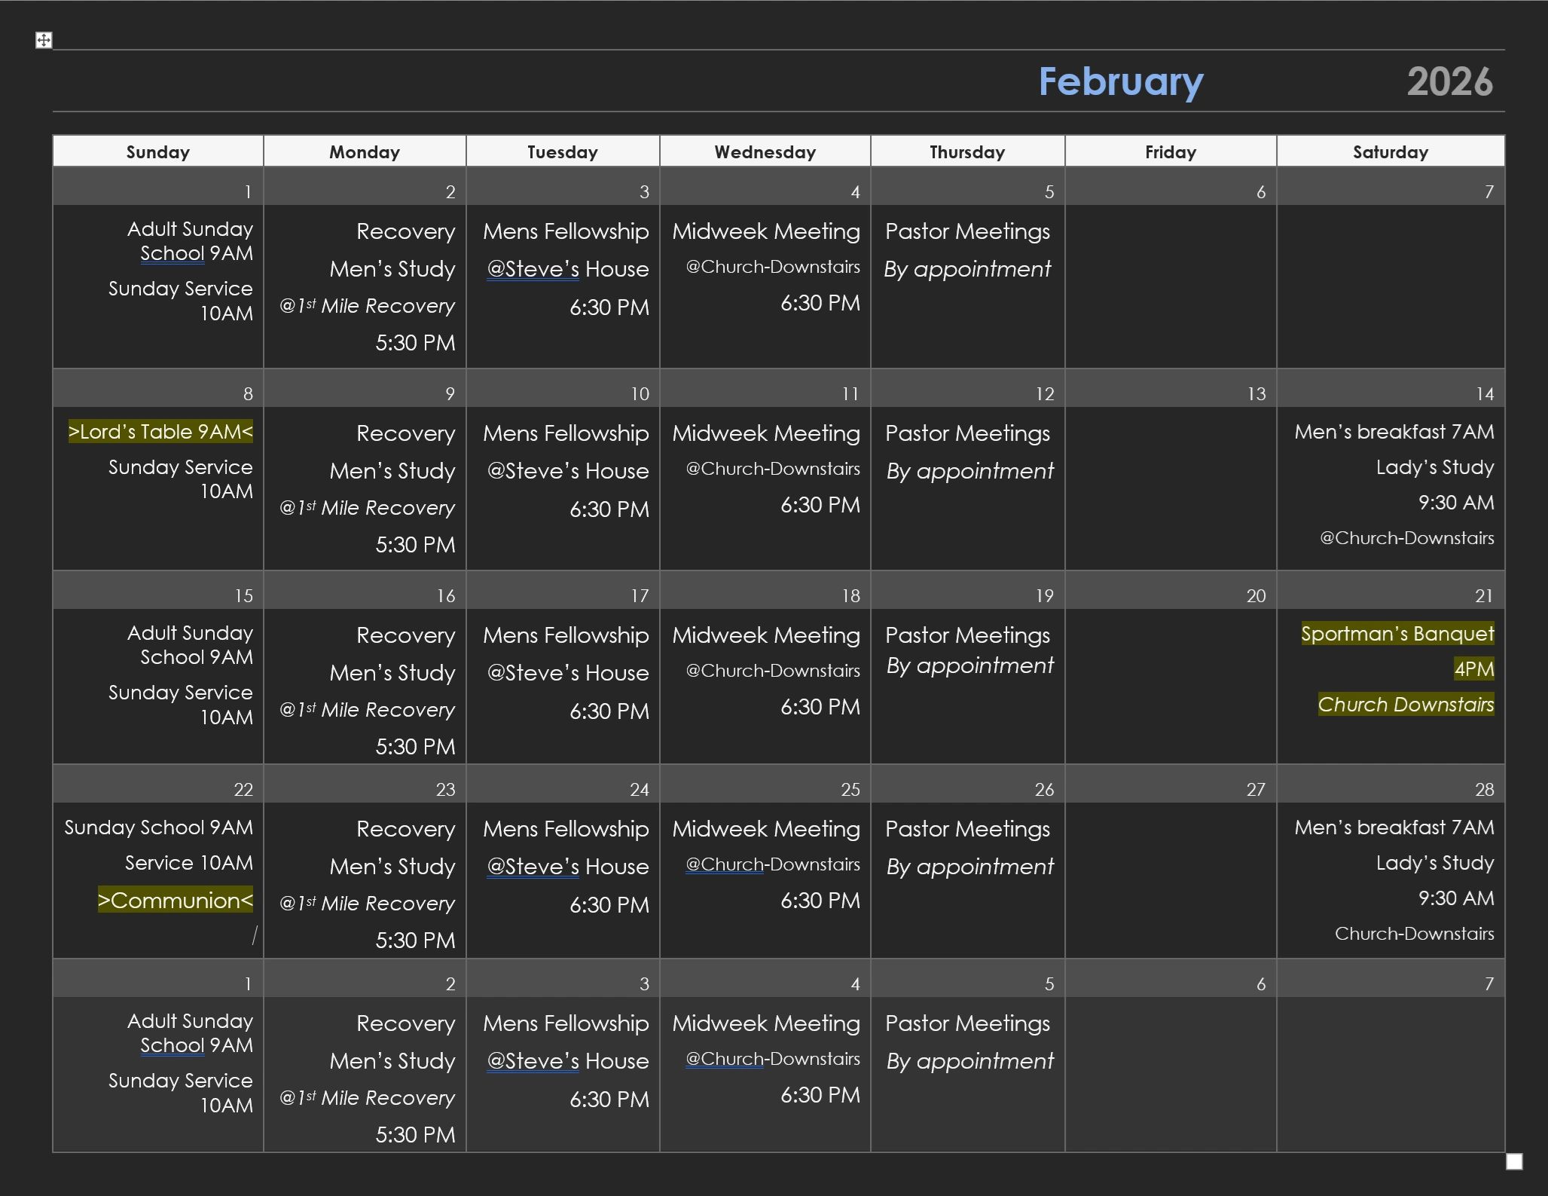Click the February month title
1548x1196 pixels.
(x=1120, y=81)
